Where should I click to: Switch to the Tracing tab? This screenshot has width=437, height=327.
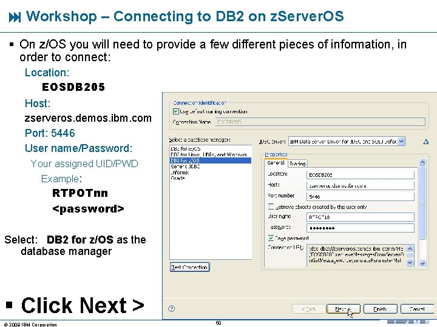point(297,163)
